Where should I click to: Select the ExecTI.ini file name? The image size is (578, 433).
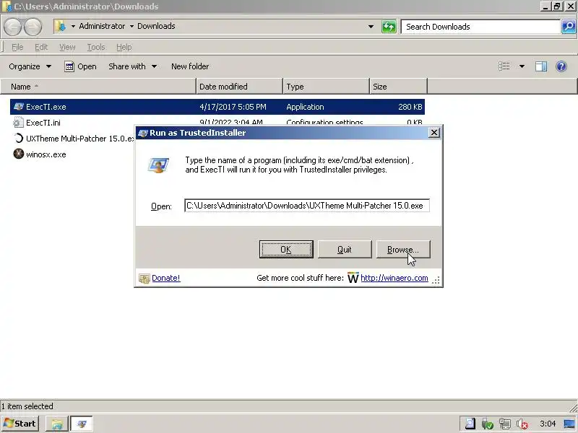(43, 123)
